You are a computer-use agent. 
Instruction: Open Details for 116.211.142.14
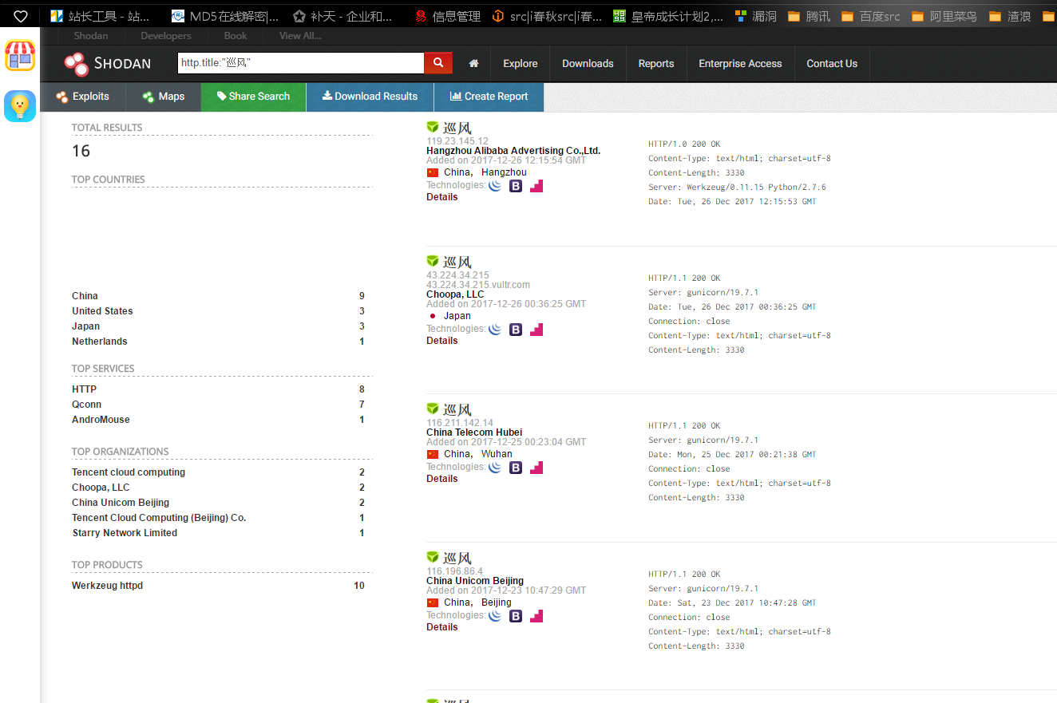click(442, 479)
